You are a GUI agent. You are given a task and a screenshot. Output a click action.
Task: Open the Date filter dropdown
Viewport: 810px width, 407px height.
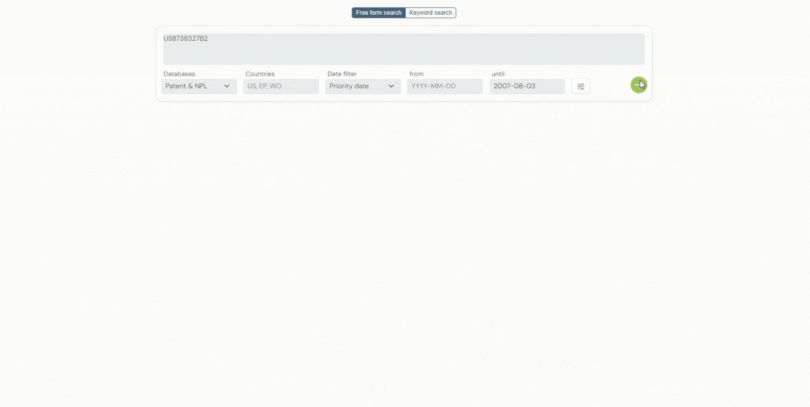pyautogui.click(x=362, y=86)
